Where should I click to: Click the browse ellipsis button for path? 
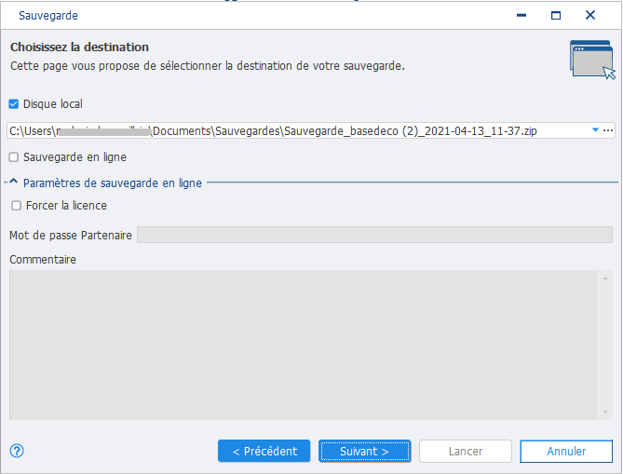coord(608,130)
